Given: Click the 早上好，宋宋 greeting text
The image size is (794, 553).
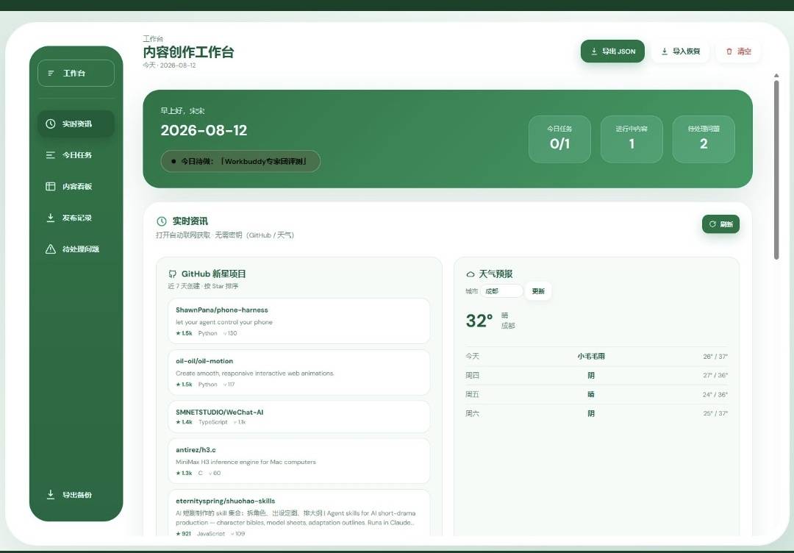Looking at the screenshot, I should [x=182, y=110].
